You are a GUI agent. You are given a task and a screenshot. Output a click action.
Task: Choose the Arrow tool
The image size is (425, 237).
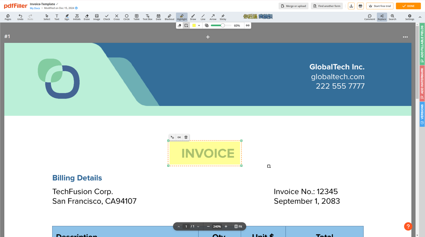213,17
